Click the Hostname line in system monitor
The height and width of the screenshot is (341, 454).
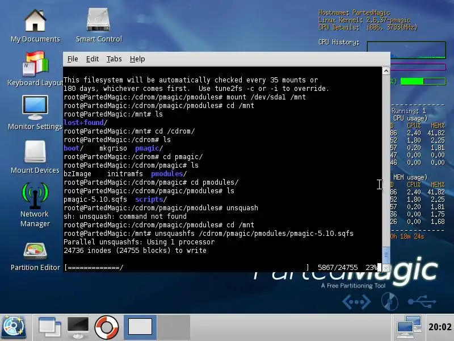tap(354, 13)
